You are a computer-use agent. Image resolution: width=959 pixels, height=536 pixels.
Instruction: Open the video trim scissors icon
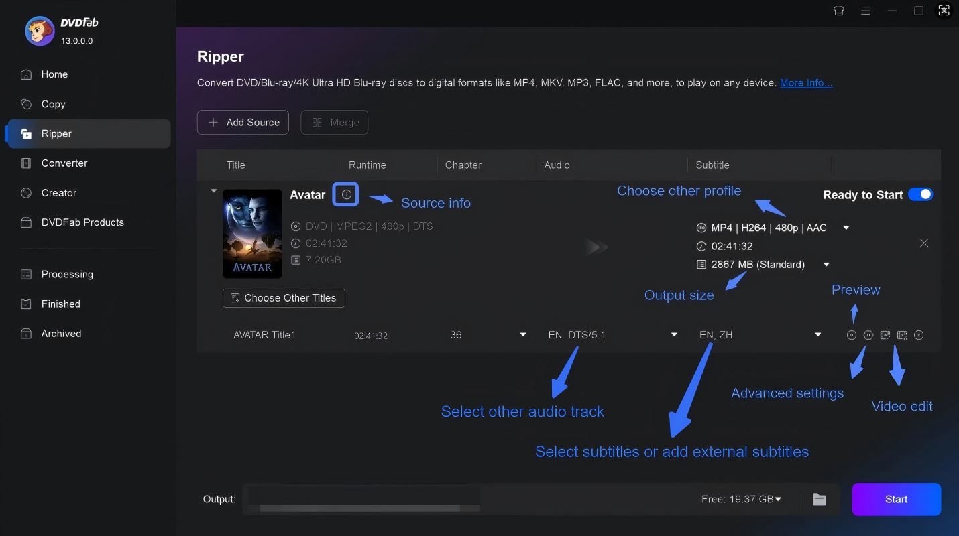[x=902, y=335]
